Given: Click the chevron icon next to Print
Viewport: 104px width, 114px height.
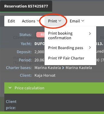Looking at the screenshot, I should tap(60, 21).
